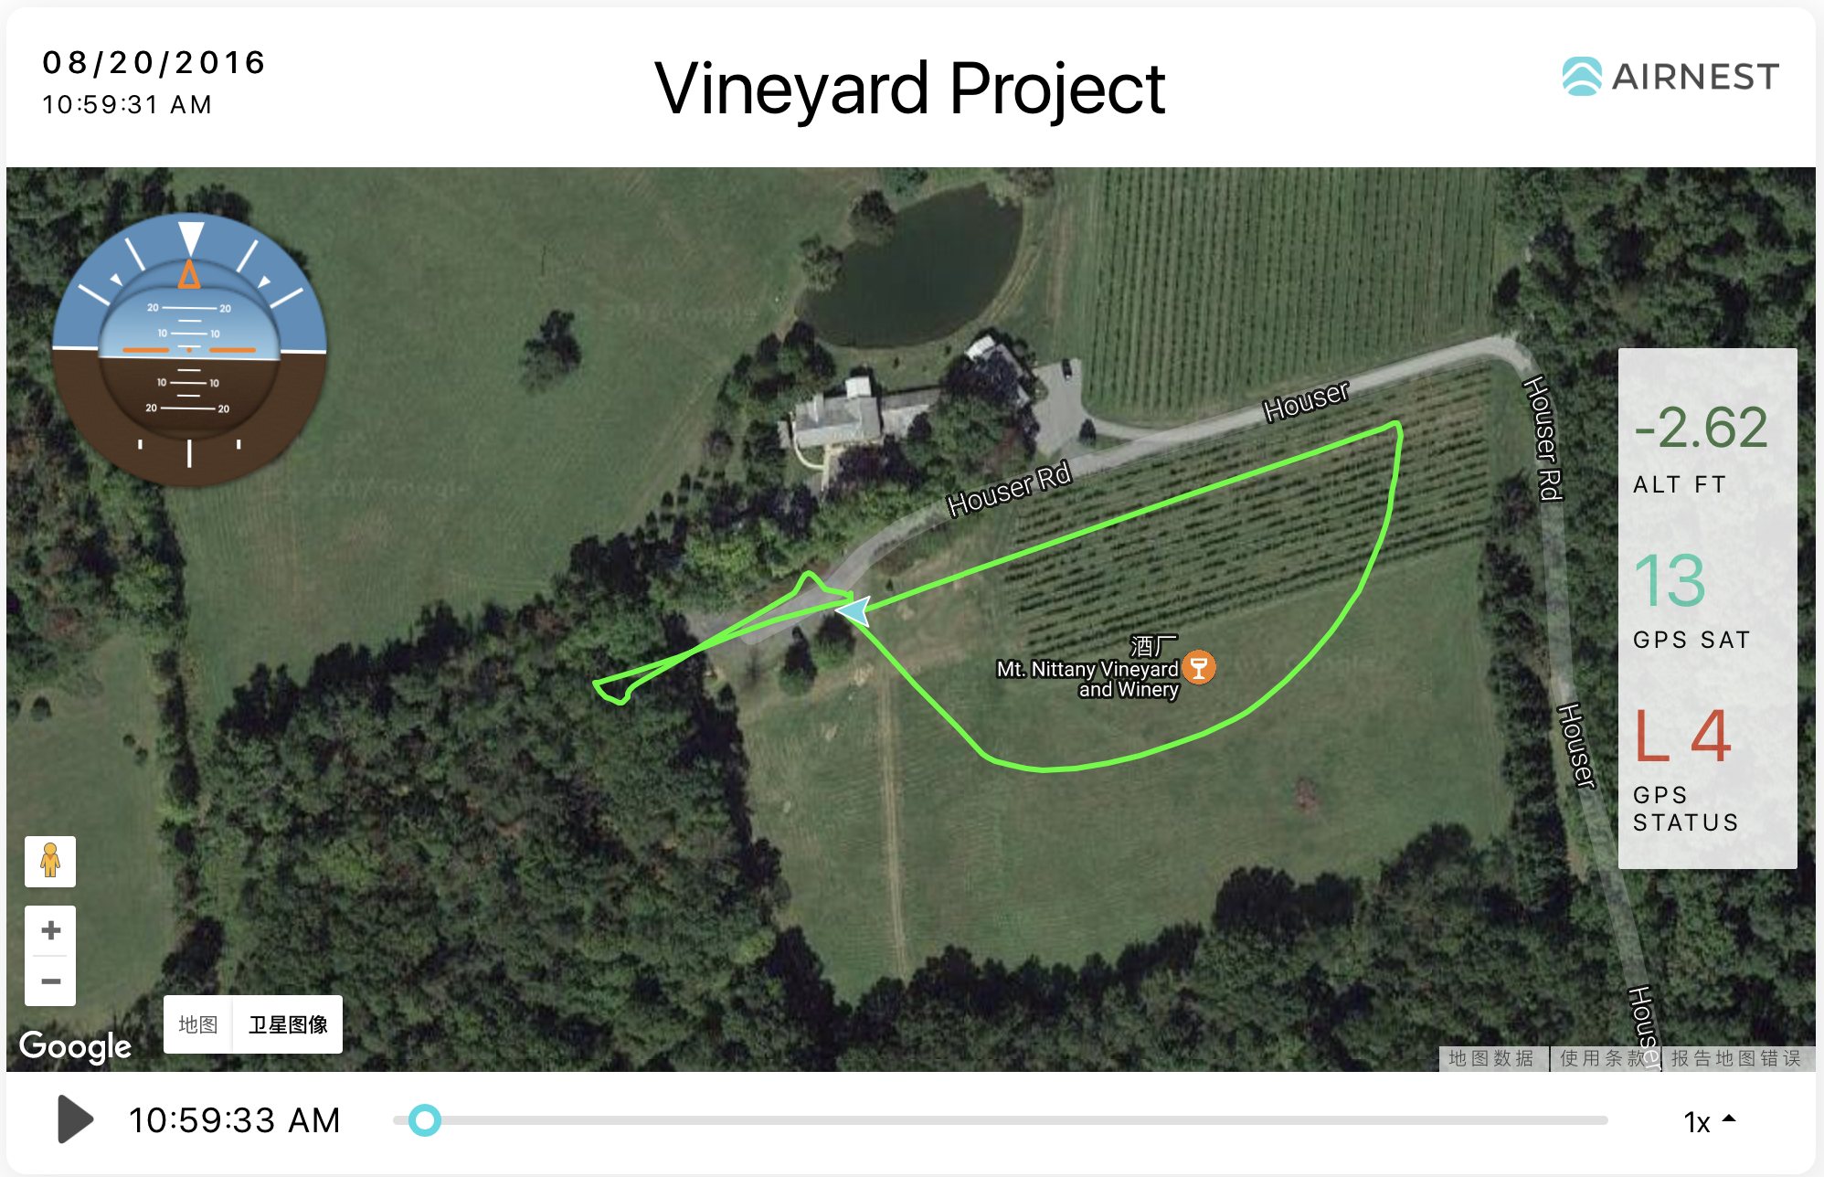1824x1177 pixels.
Task: Click the Airnest logo
Action: coord(1670,76)
